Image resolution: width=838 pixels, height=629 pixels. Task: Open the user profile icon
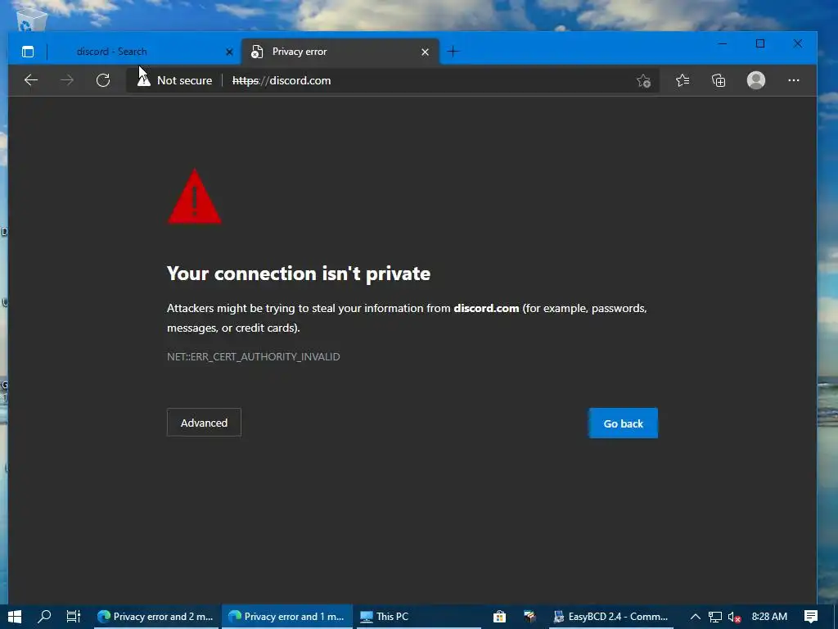(x=755, y=80)
